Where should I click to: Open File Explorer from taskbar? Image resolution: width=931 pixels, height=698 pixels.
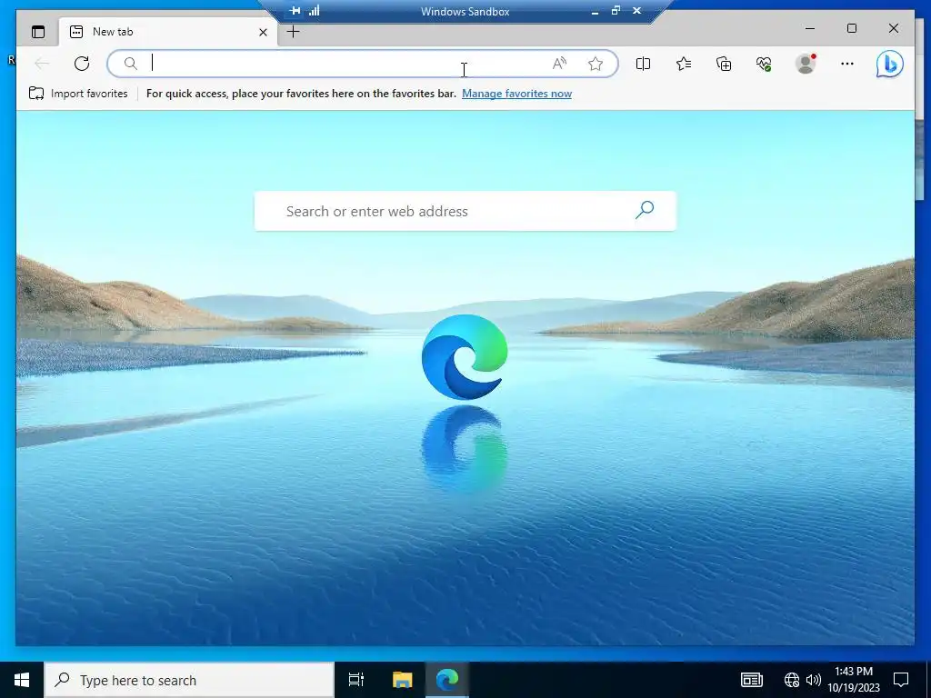(402, 680)
